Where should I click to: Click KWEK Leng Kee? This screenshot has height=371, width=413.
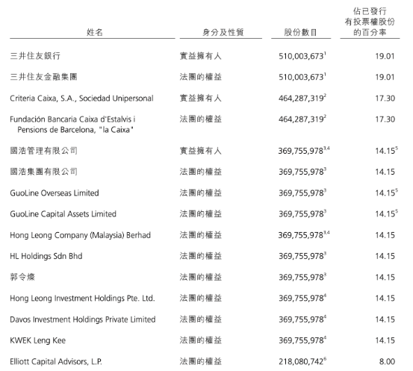pos(37,340)
